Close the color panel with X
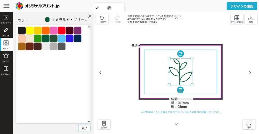 click(x=90, y=16)
